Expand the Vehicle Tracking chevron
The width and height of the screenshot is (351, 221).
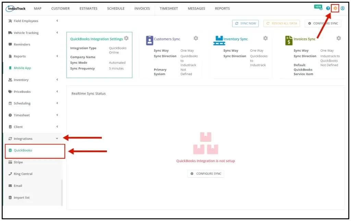pos(57,33)
